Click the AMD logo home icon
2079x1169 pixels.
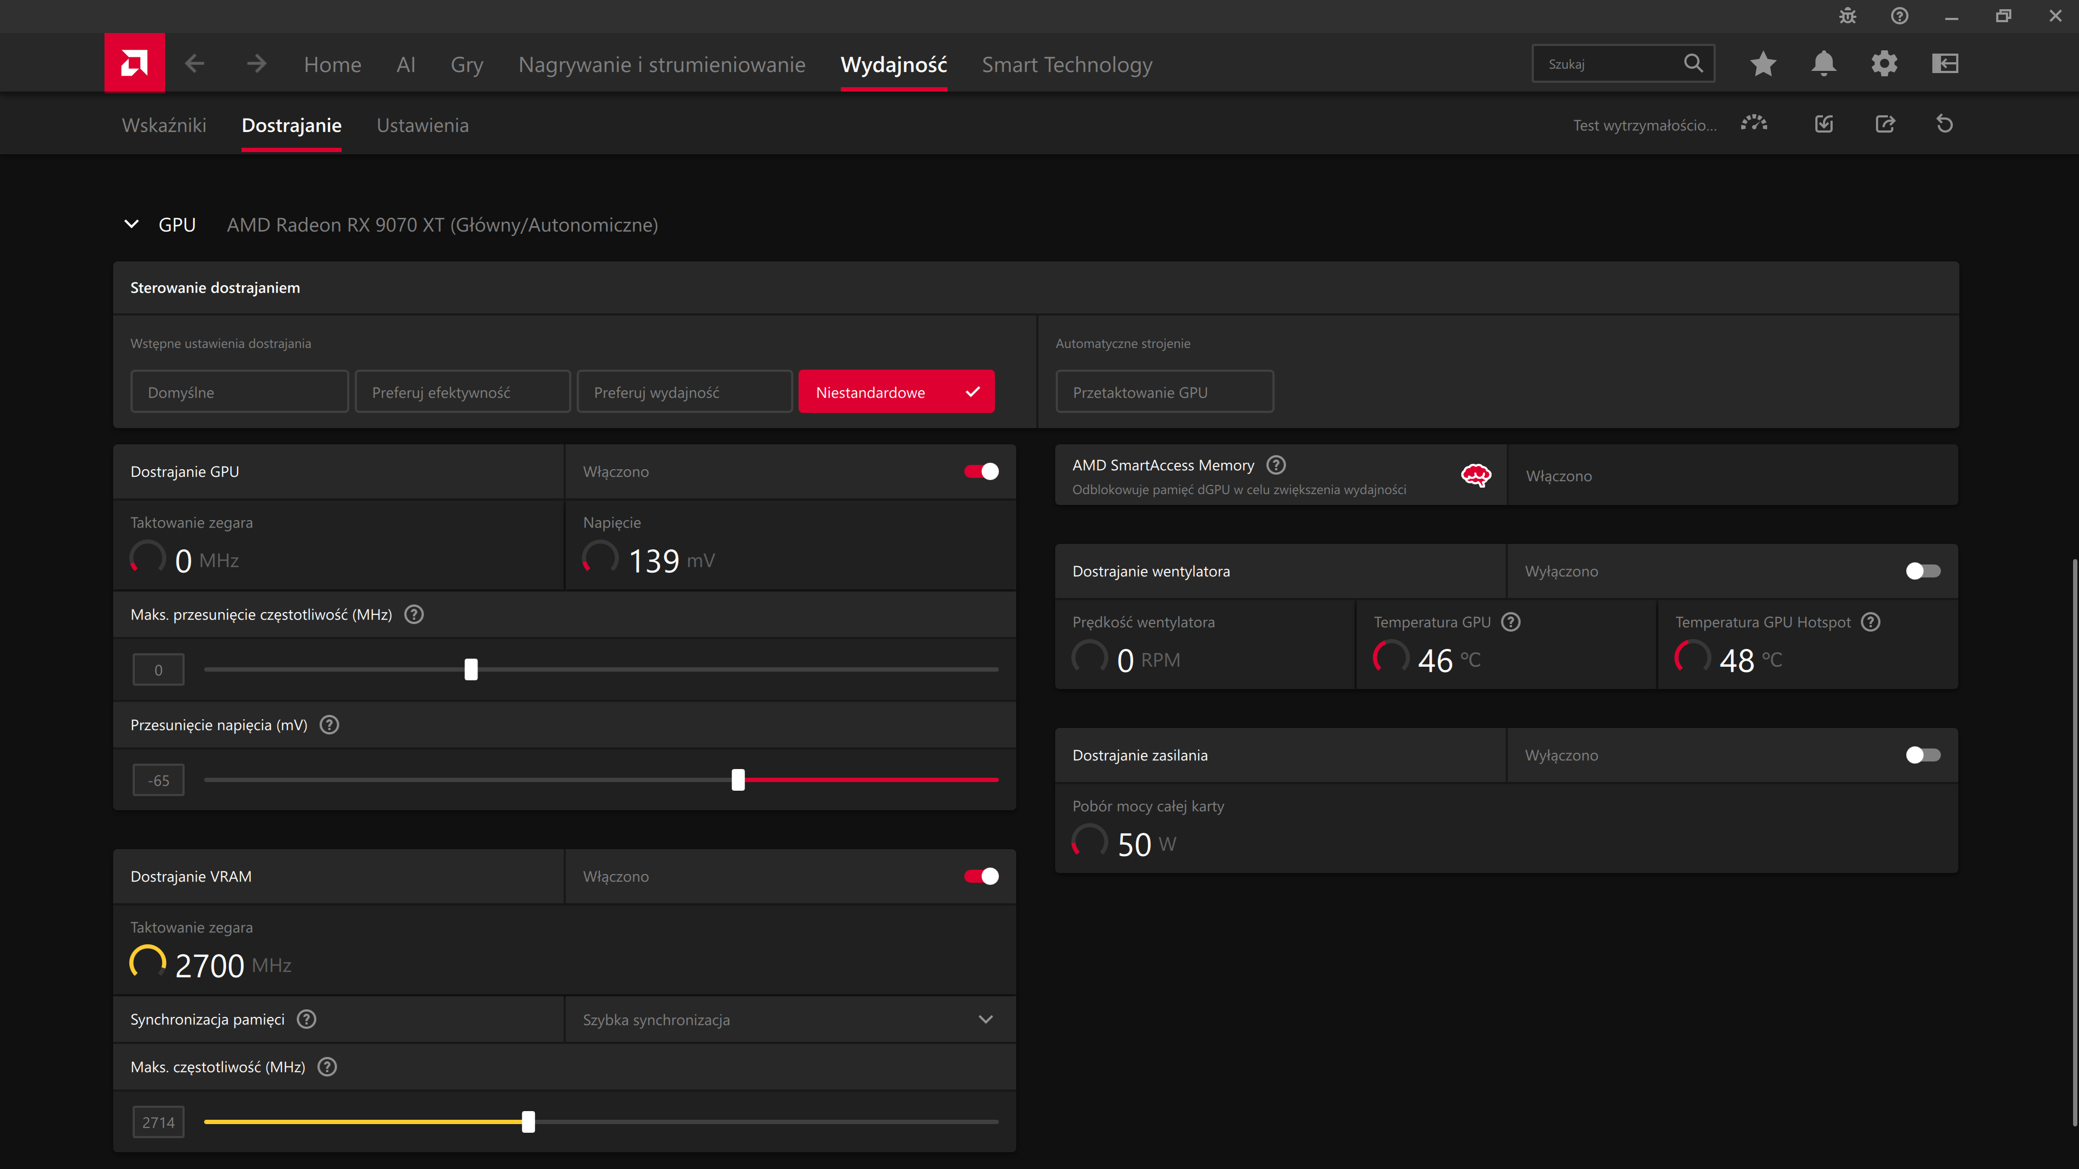pyautogui.click(x=134, y=63)
